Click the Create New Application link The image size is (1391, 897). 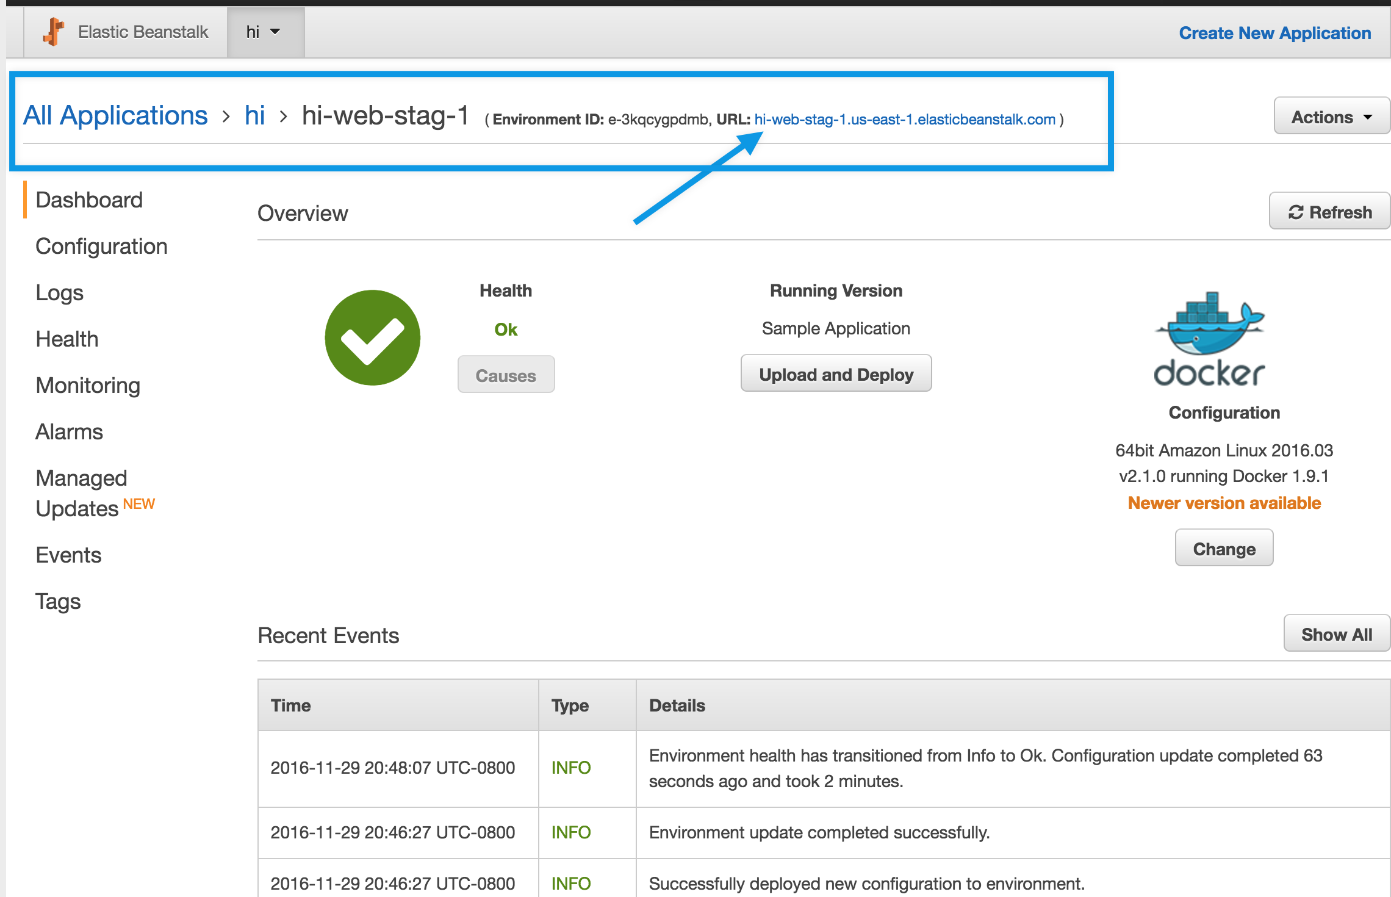1274,33
